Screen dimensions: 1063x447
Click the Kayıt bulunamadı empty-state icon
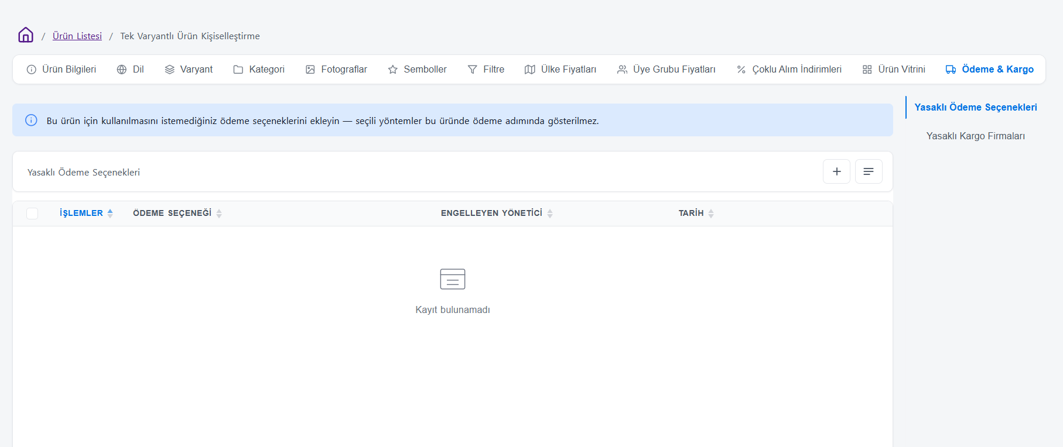click(x=453, y=279)
